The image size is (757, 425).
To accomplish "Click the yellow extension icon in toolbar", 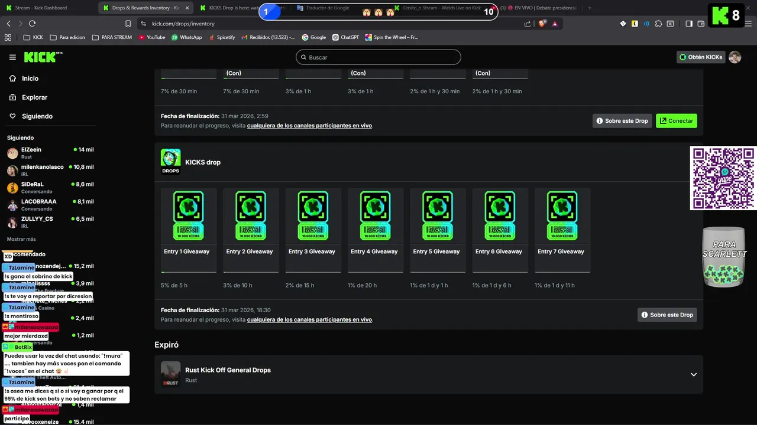I will point(635,24).
